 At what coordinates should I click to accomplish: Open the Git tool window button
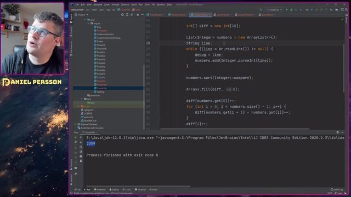[x=78, y=189]
